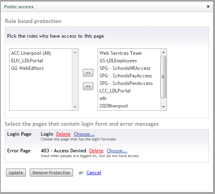
Task: Select ELIV_LDLPortal in available roles
Action: pos(27,61)
